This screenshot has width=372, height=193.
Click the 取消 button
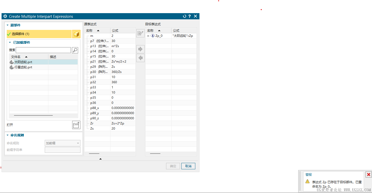(188, 166)
